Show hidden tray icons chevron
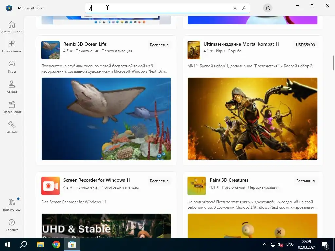335x251 pixels. 264,244
